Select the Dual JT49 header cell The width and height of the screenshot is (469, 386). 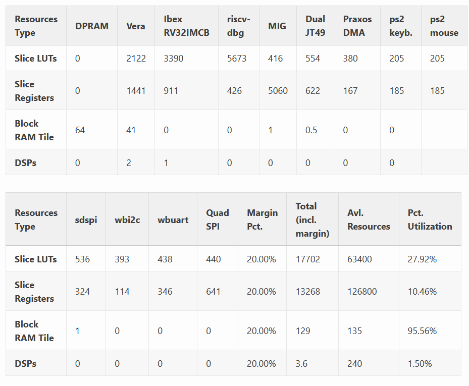(315, 26)
